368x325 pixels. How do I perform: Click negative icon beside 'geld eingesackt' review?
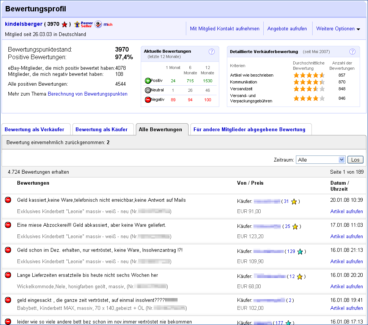coord(8,300)
